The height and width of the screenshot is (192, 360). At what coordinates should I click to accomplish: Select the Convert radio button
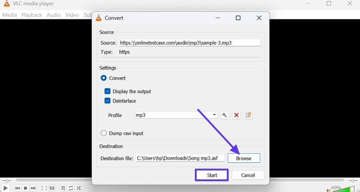[103, 78]
